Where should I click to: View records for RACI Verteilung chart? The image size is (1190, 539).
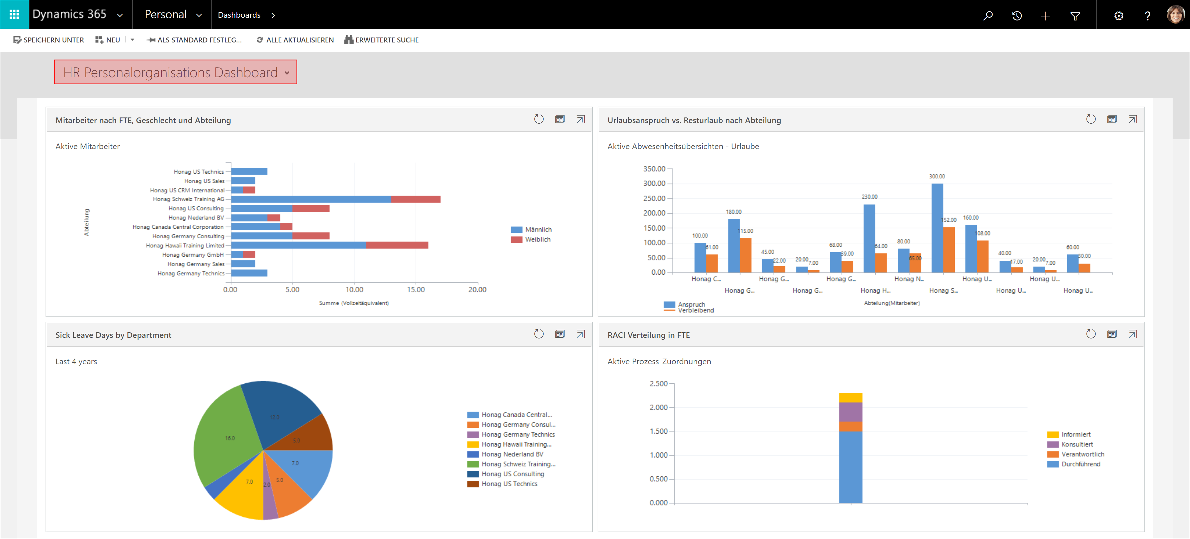1112,334
